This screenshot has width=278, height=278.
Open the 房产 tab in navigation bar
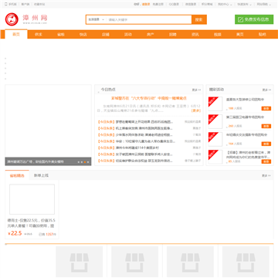[x=151, y=34]
